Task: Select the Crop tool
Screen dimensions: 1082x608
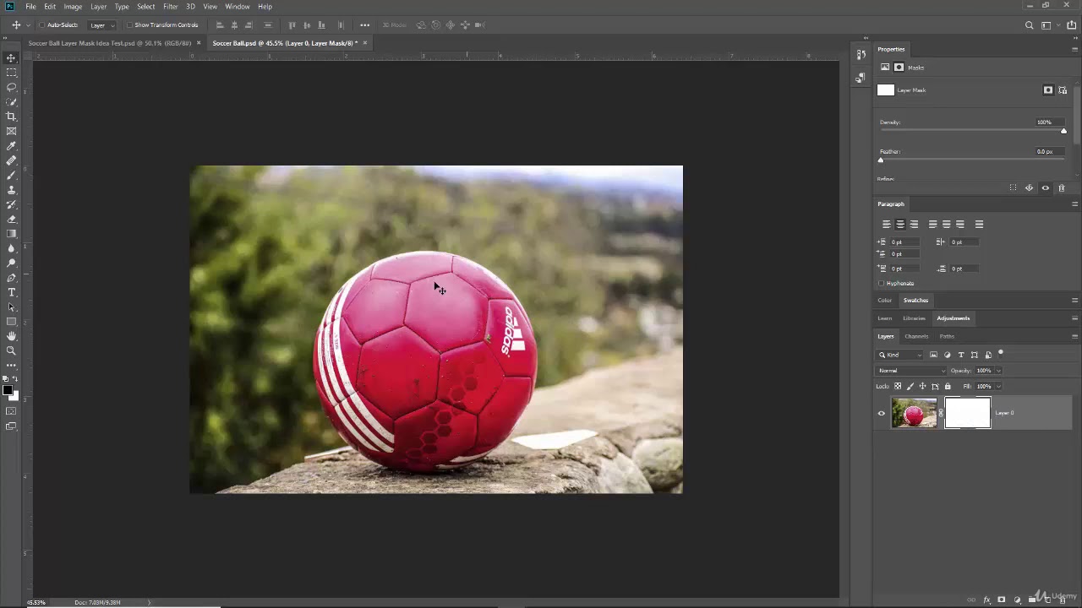Action: click(x=11, y=117)
